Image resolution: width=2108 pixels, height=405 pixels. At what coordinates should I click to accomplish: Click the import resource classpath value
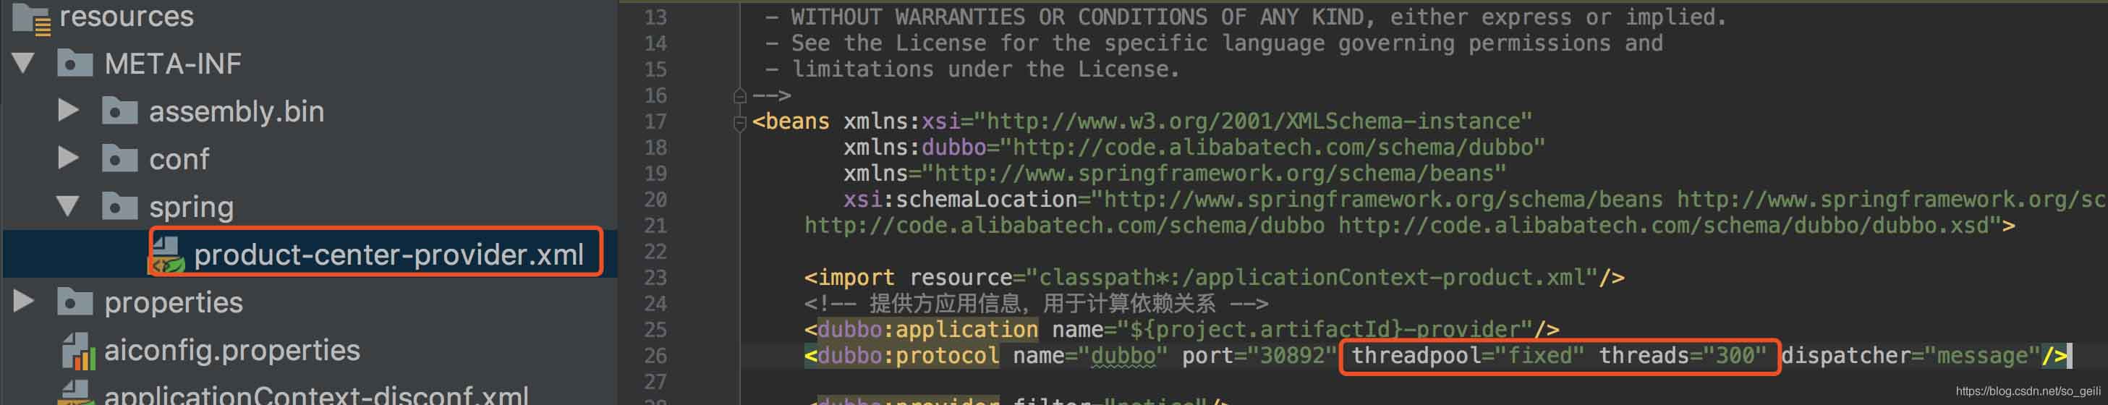click(x=1312, y=278)
